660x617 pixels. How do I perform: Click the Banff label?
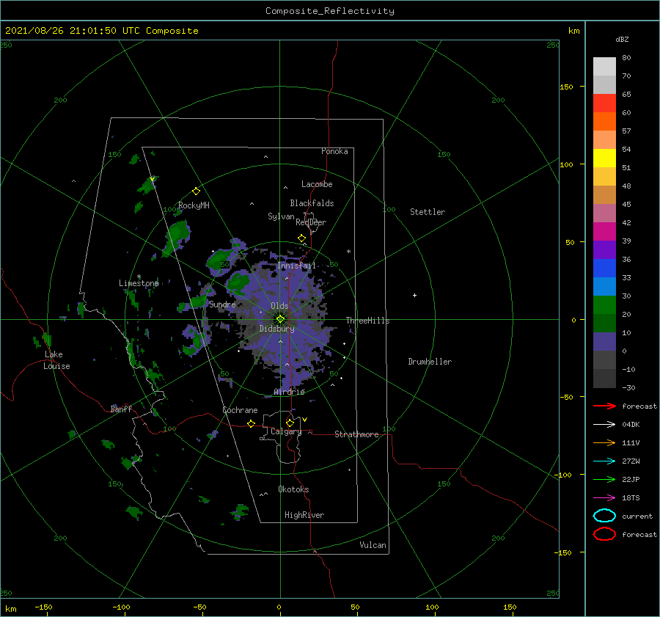121,409
